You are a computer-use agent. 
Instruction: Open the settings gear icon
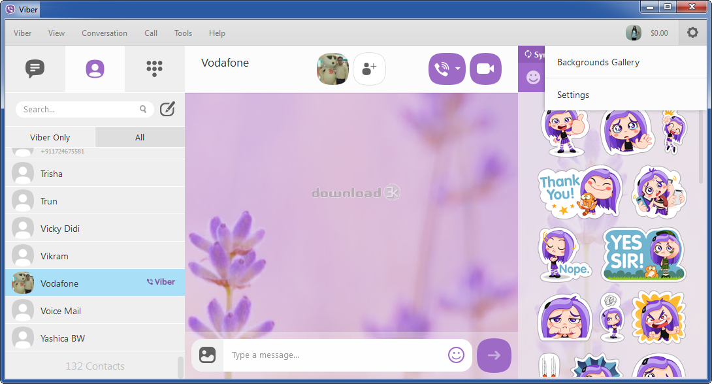[x=692, y=33]
